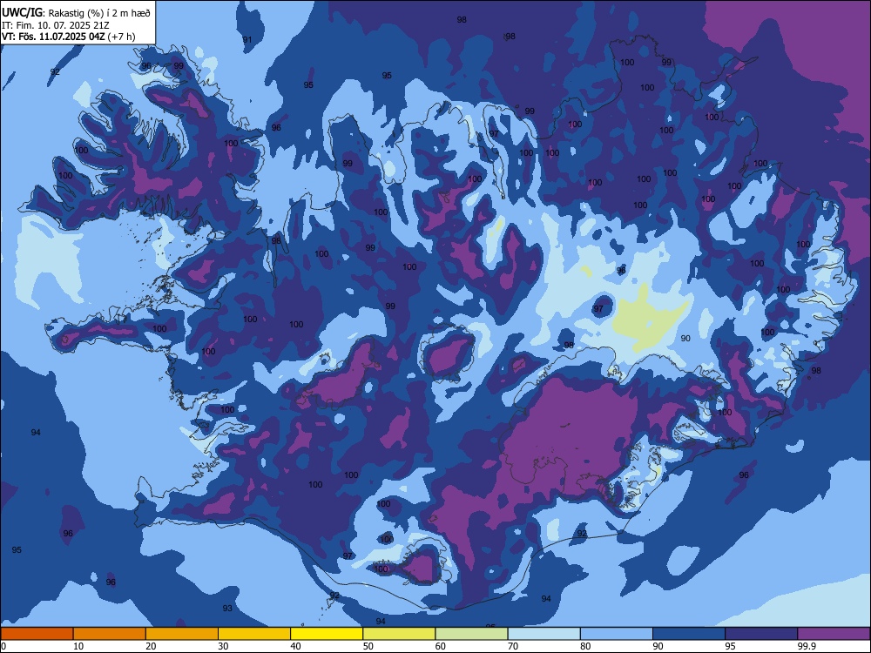Pick the light green 60–70 legend swatch
The width and height of the screenshot is (871, 653).
tap(471, 634)
